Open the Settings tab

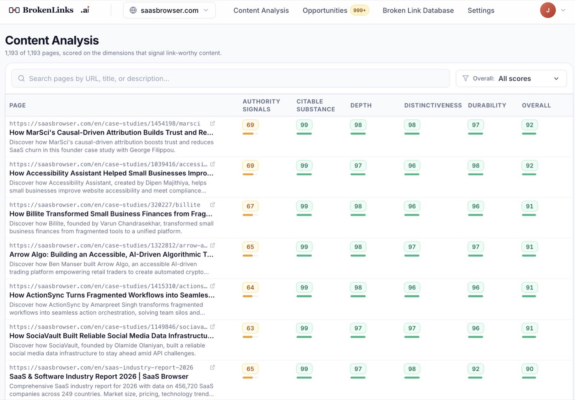pos(481,10)
